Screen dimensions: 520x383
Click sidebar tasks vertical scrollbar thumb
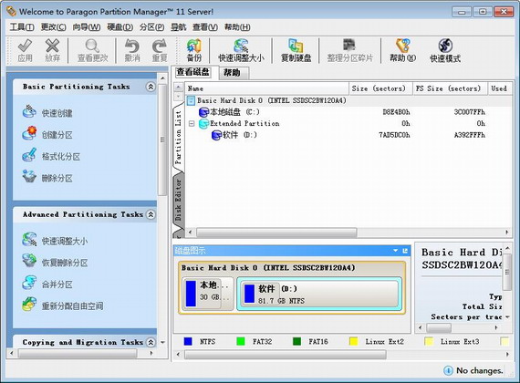click(x=162, y=140)
